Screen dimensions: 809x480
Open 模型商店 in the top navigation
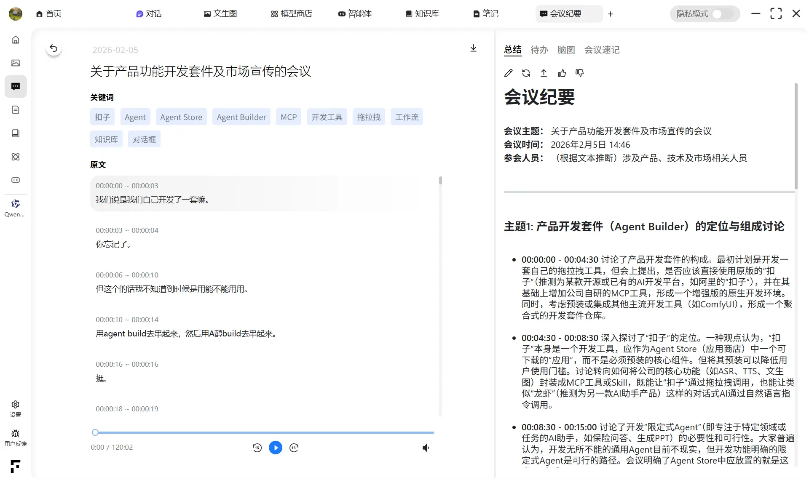click(291, 13)
